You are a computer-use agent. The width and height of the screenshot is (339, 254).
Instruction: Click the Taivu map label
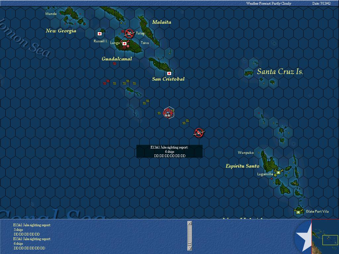(145, 43)
